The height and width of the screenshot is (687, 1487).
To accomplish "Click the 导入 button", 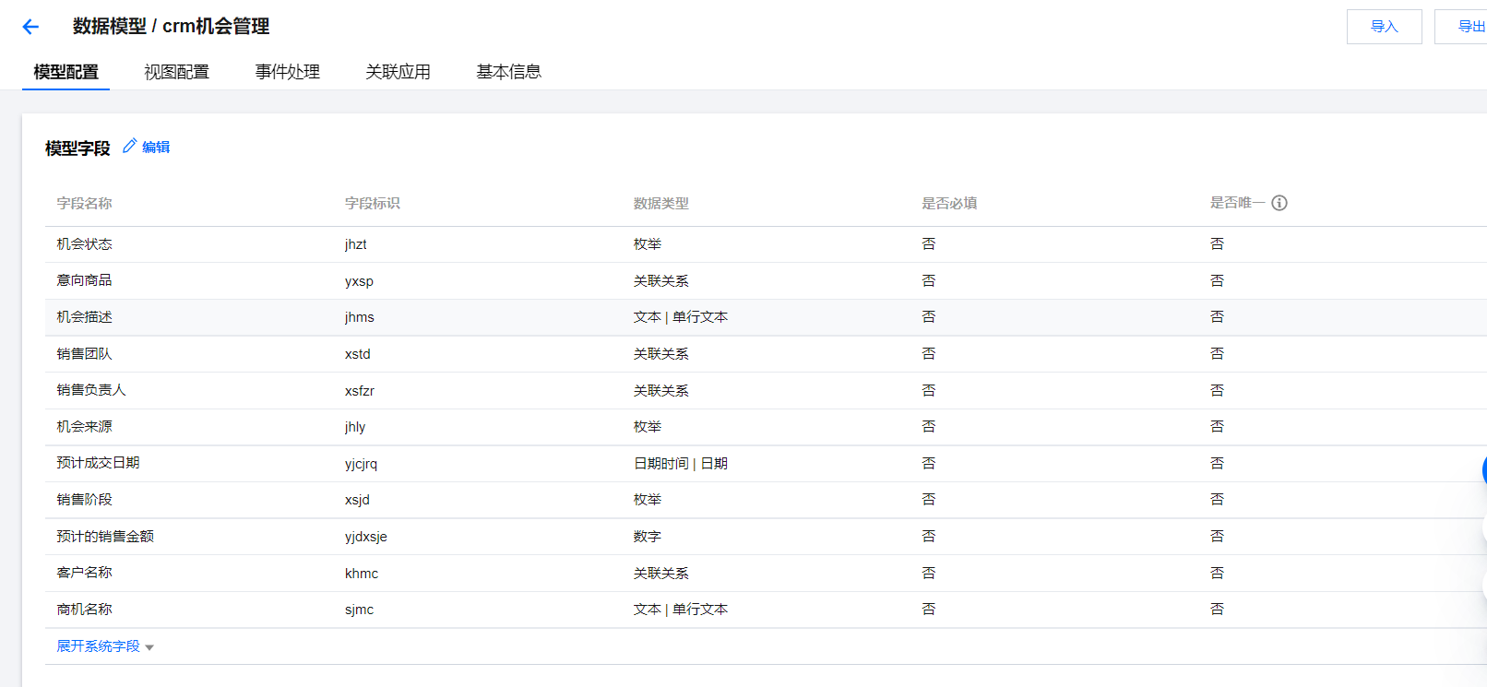I will tap(1384, 27).
